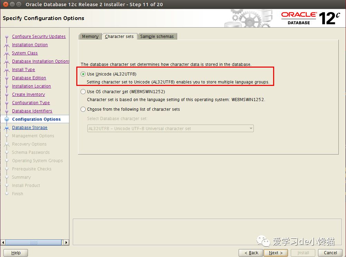This screenshot has width=346, height=257.
Task: Click the Configure Security Updates bullet icon
Action: tap(7, 37)
